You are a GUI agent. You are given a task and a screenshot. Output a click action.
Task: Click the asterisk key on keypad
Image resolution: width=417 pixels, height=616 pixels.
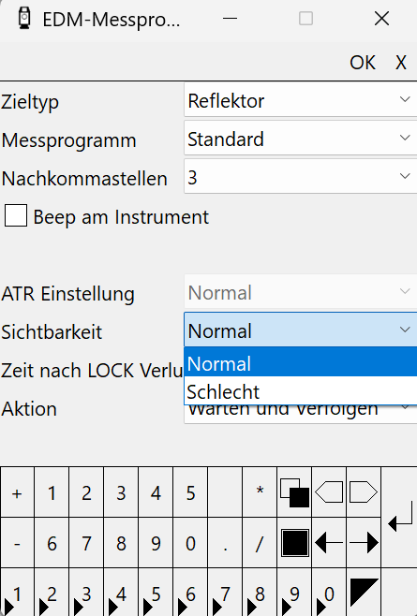click(x=260, y=492)
